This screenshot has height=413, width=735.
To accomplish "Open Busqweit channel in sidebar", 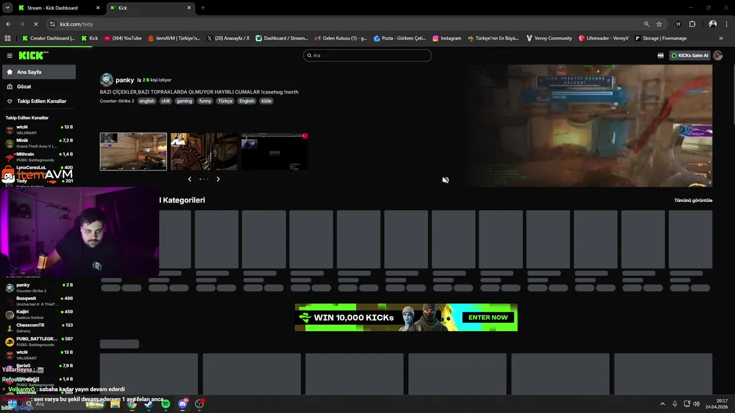I will [38, 301].
